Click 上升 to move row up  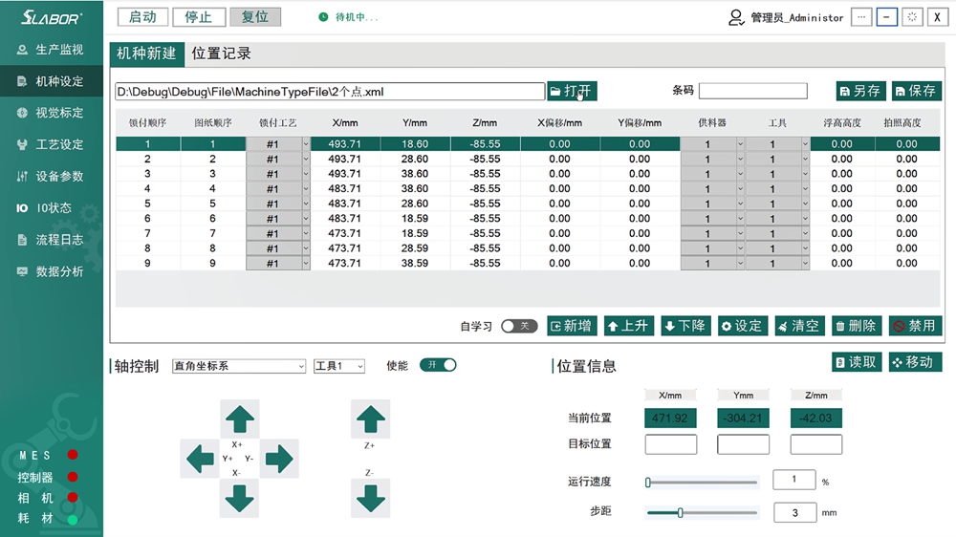coord(629,326)
